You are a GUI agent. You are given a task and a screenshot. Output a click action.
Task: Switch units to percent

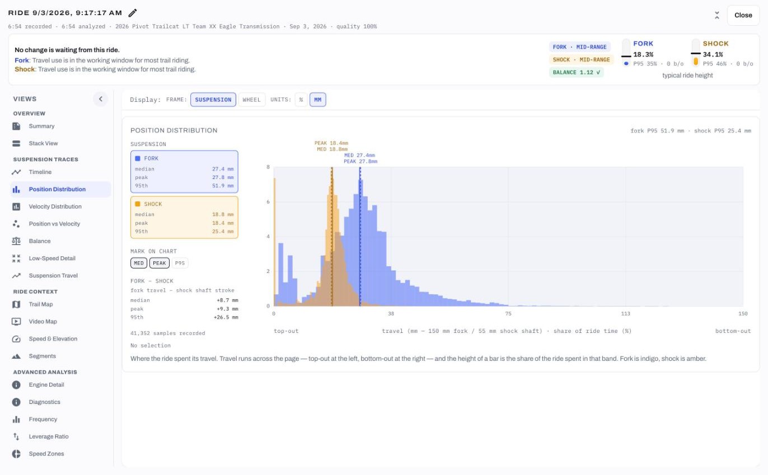(x=301, y=100)
